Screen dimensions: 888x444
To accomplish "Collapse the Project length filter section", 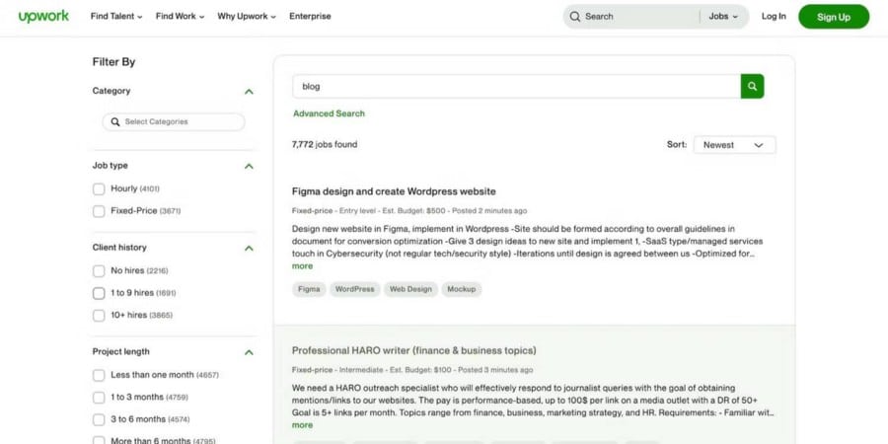I will (249, 352).
